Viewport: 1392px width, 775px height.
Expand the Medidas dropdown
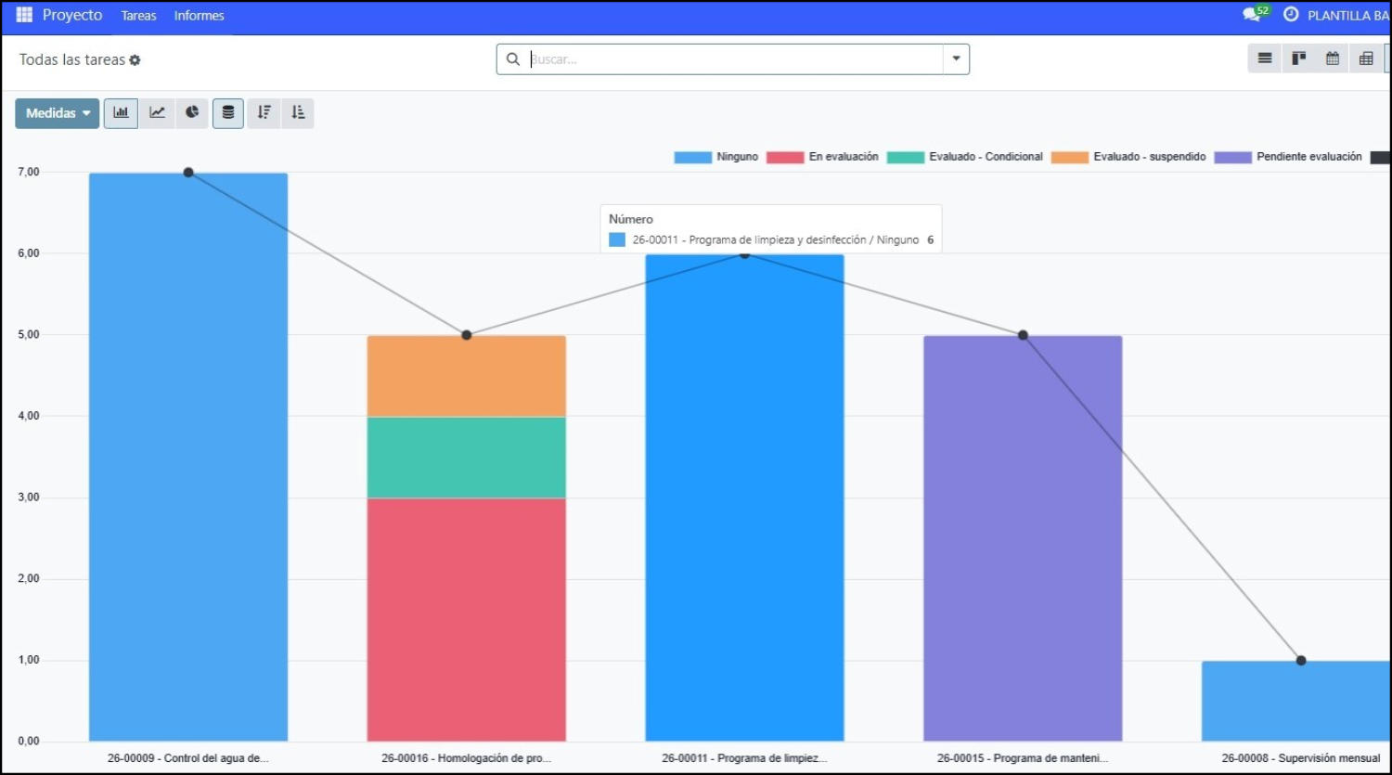(x=58, y=113)
